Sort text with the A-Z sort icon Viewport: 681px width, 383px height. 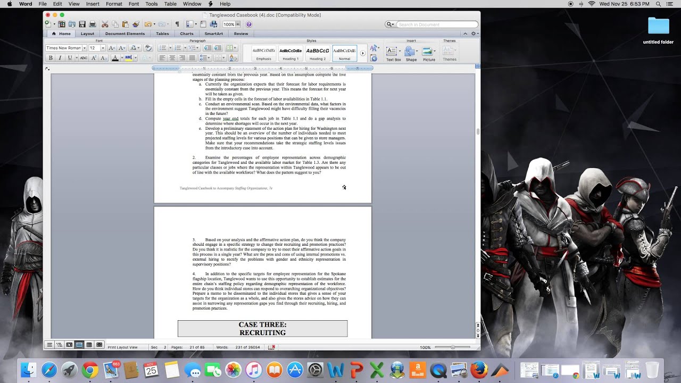(232, 57)
